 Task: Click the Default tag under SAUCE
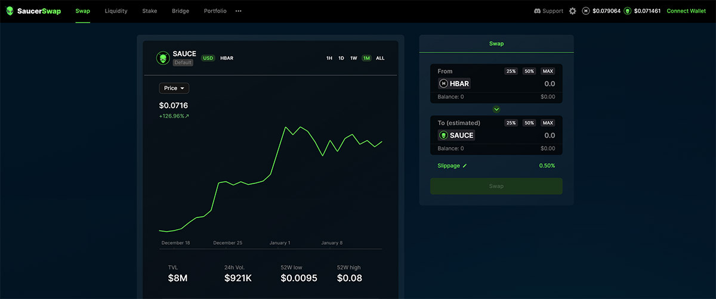point(183,63)
